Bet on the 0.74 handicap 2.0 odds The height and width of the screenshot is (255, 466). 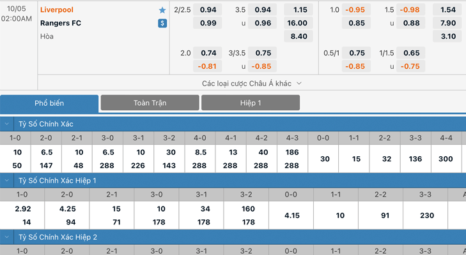pyautogui.click(x=208, y=54)
